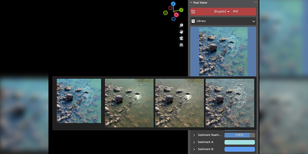Click the red X axis gizmo handle
The height and width of the screenshot is (154, 308).
(x=176, y=15)
